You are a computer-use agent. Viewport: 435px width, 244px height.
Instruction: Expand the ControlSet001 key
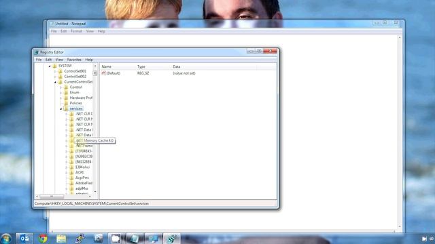coord(55,71)
